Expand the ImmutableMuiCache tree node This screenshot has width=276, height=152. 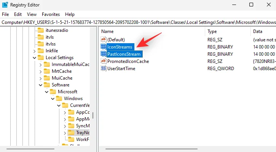41,64
